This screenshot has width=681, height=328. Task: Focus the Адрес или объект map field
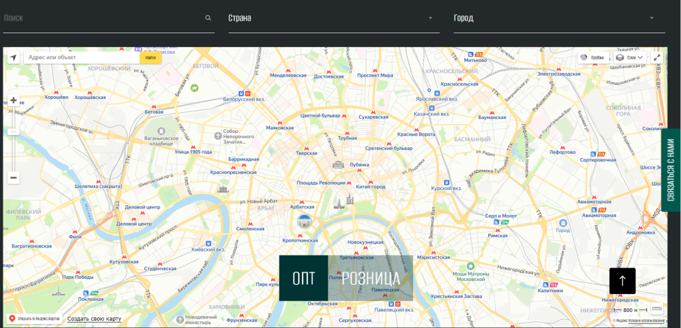point(82,58)
